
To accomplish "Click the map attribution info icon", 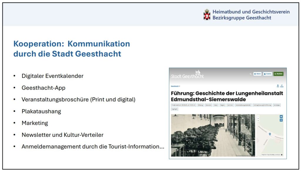I will tap(282, 155).
